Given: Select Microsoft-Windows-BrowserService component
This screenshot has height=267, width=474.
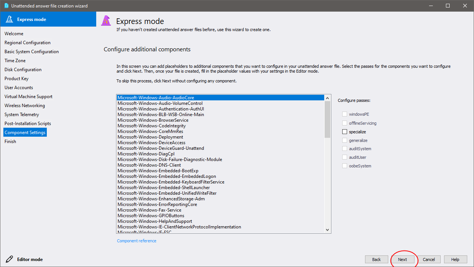Looking at the screenshot, I should [x=220, y=120].
